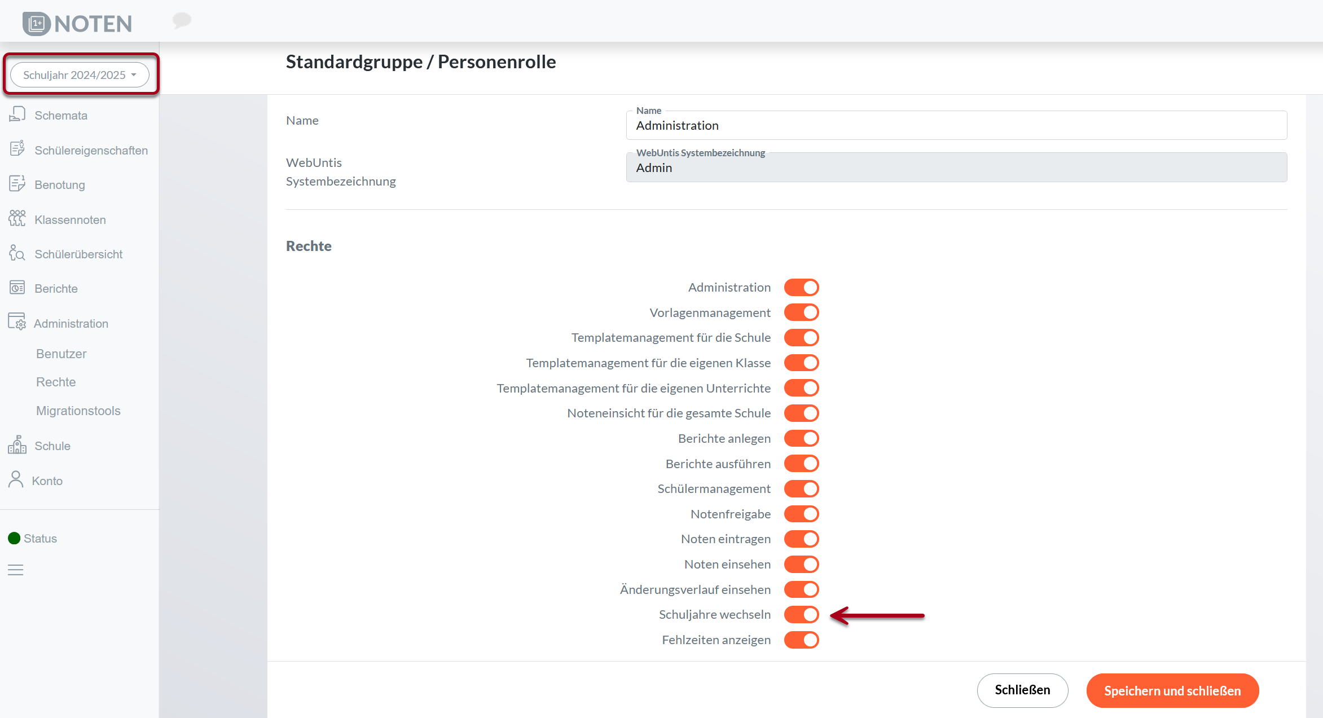Disable the Schuljahre wechseln toggle
1323x718 pixels.
[x=801, y=615]
